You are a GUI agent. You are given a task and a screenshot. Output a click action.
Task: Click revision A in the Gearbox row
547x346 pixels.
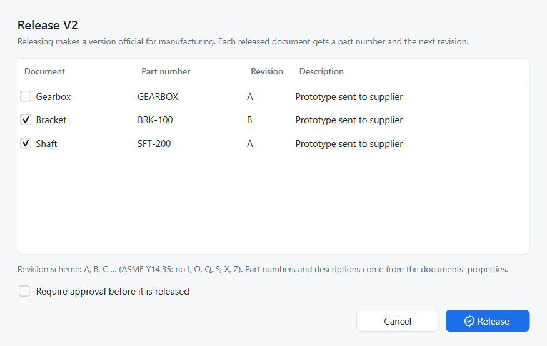tap(250, 97)
